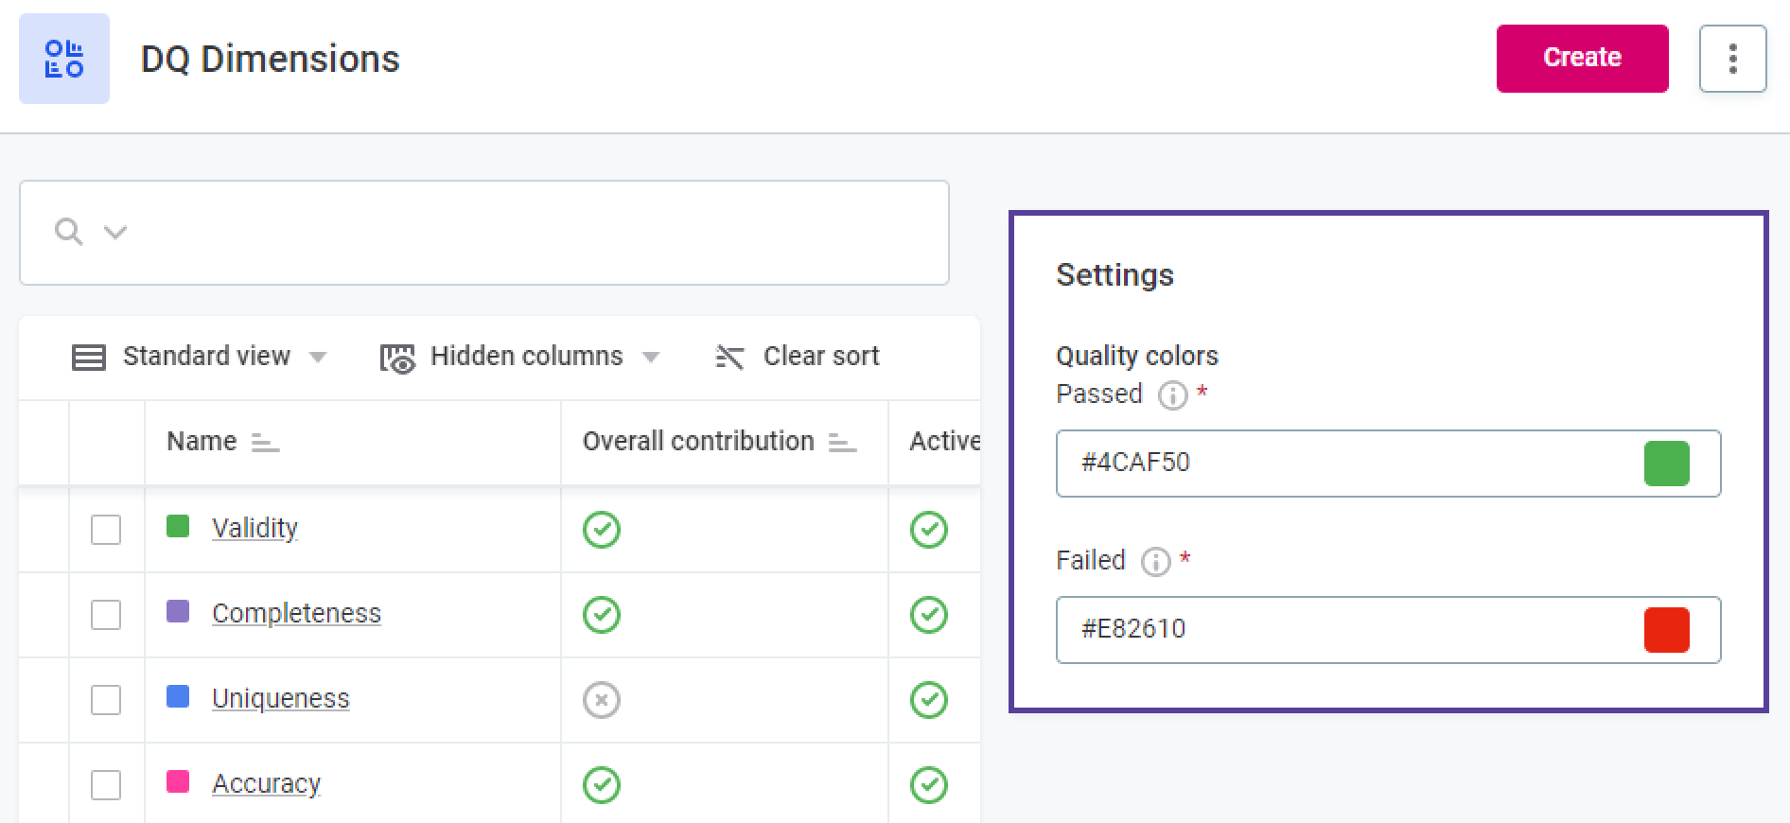The height and width of the screenshot is (823, 1790).
Task: Click the info icon next to Failed
Action: (x=1155, y=561)
